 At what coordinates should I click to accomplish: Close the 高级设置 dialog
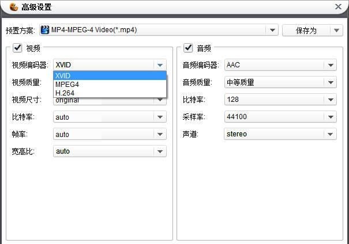coord(338,7)
